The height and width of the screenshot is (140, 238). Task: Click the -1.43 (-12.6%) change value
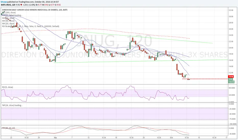(x=29, y=5)
